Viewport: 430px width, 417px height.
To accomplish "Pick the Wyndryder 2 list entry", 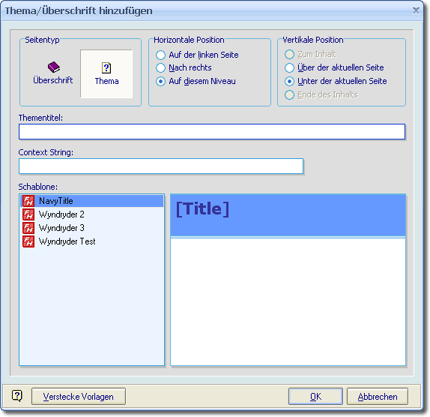I will [x=92, y=214].
